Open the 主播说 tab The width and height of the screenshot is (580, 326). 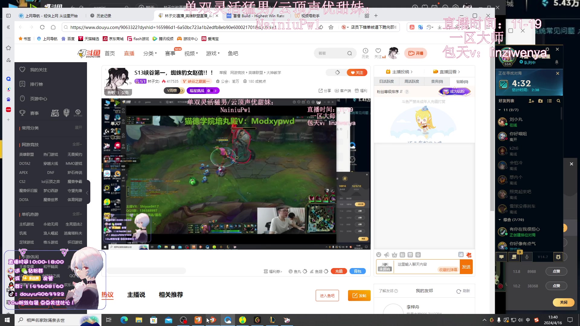[x=136, y=295]
